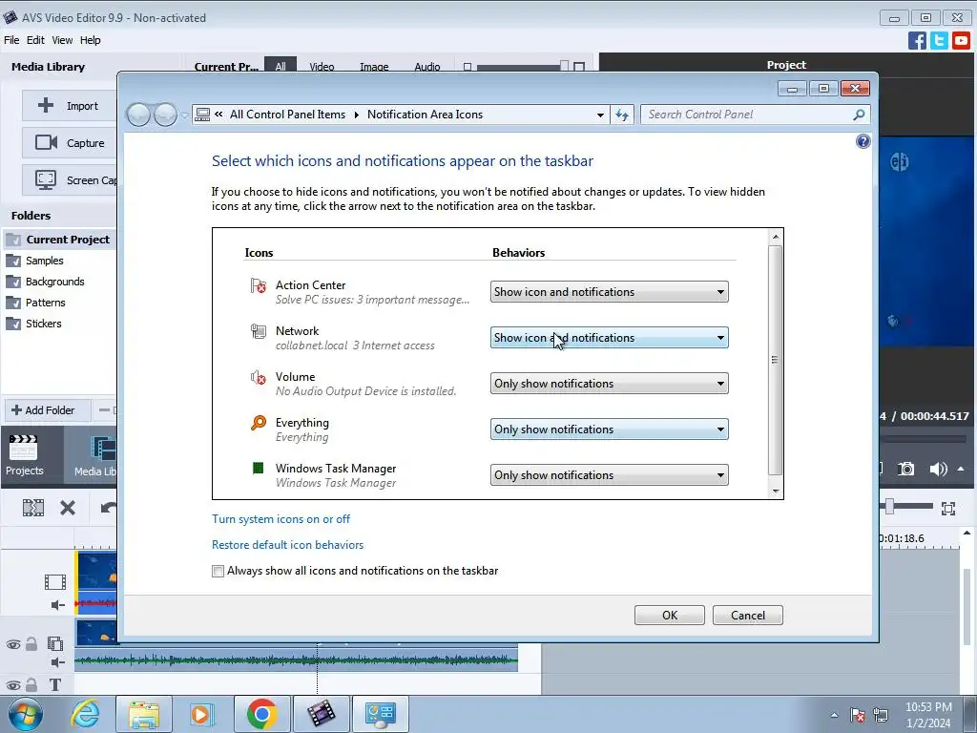Open the Windows Start button

click(x=26, y=714)
